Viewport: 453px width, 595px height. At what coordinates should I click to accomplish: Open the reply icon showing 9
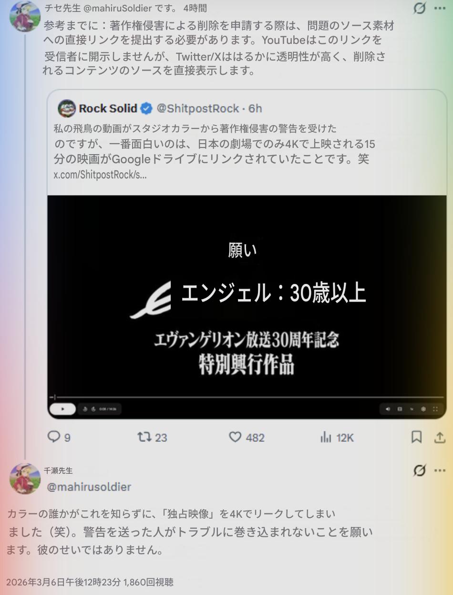coord(60,437)
